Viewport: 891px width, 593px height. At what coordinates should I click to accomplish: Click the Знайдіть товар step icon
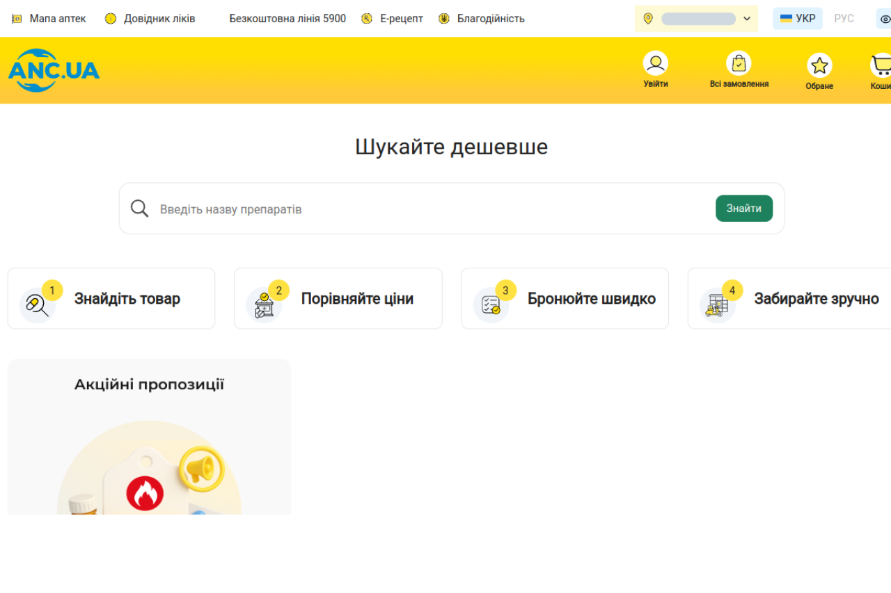(38, 304)
